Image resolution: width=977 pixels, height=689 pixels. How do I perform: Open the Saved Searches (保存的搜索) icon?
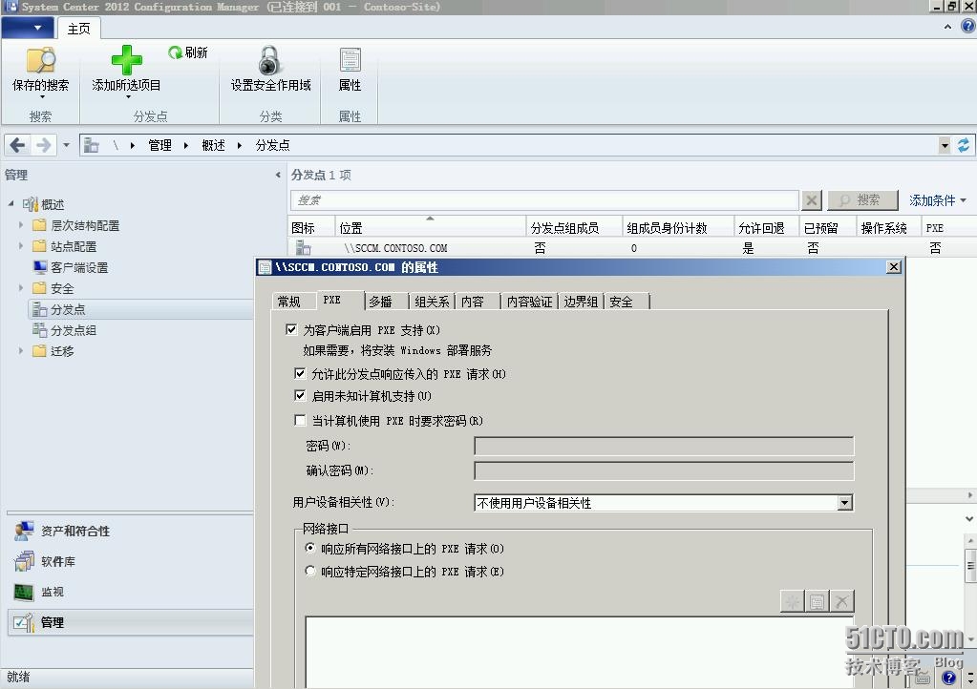pyautogui.click(x=40, y=60)
